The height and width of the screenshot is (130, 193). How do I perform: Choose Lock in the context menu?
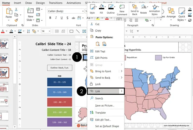tap(106, 84)
